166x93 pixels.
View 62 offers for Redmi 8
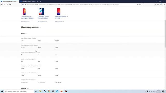[x=42, y=22]
